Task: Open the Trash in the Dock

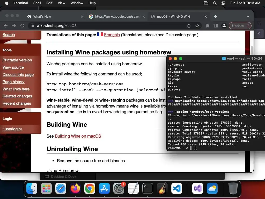Action: point(233,188)
